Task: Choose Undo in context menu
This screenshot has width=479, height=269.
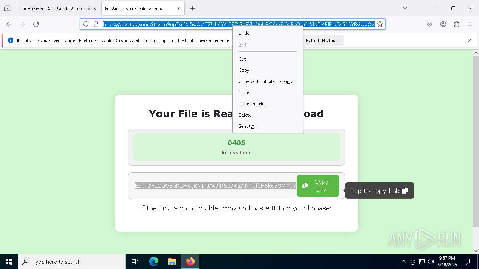Action: click(268, 33)
